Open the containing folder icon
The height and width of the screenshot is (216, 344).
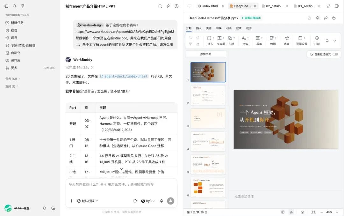tap(334, 18)
